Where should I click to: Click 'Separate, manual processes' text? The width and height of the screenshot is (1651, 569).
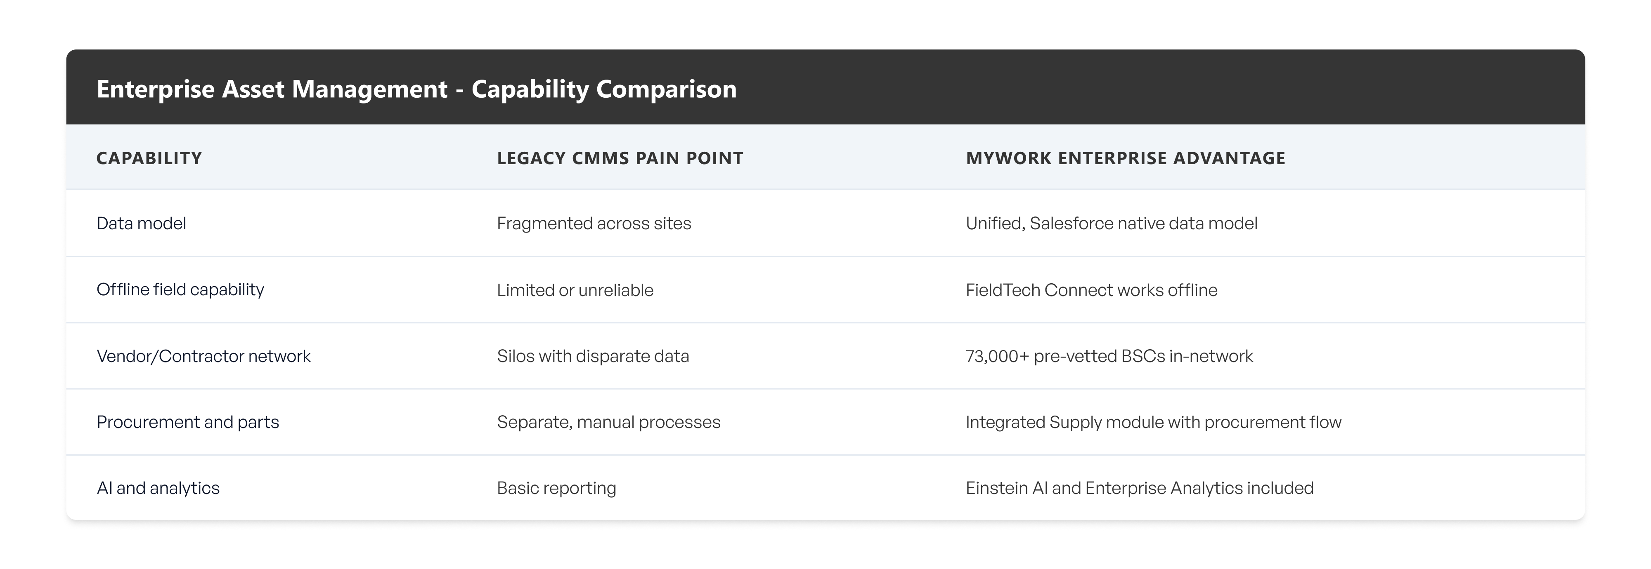608,423
